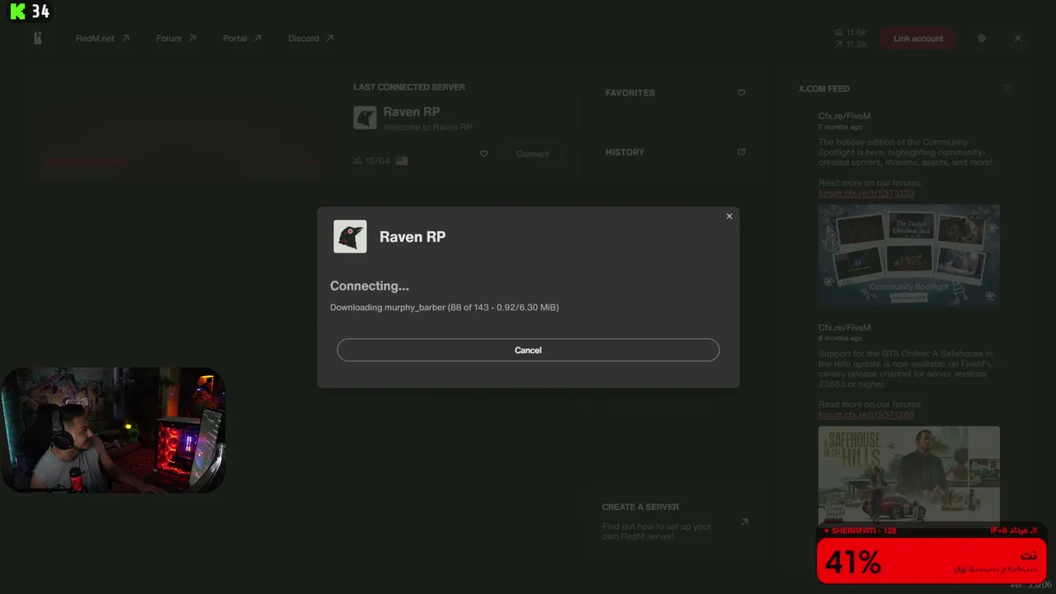Viewport: 1056px width, 594px height.
Task: Click the clock icon beside History
Action: tap(741, 152)
